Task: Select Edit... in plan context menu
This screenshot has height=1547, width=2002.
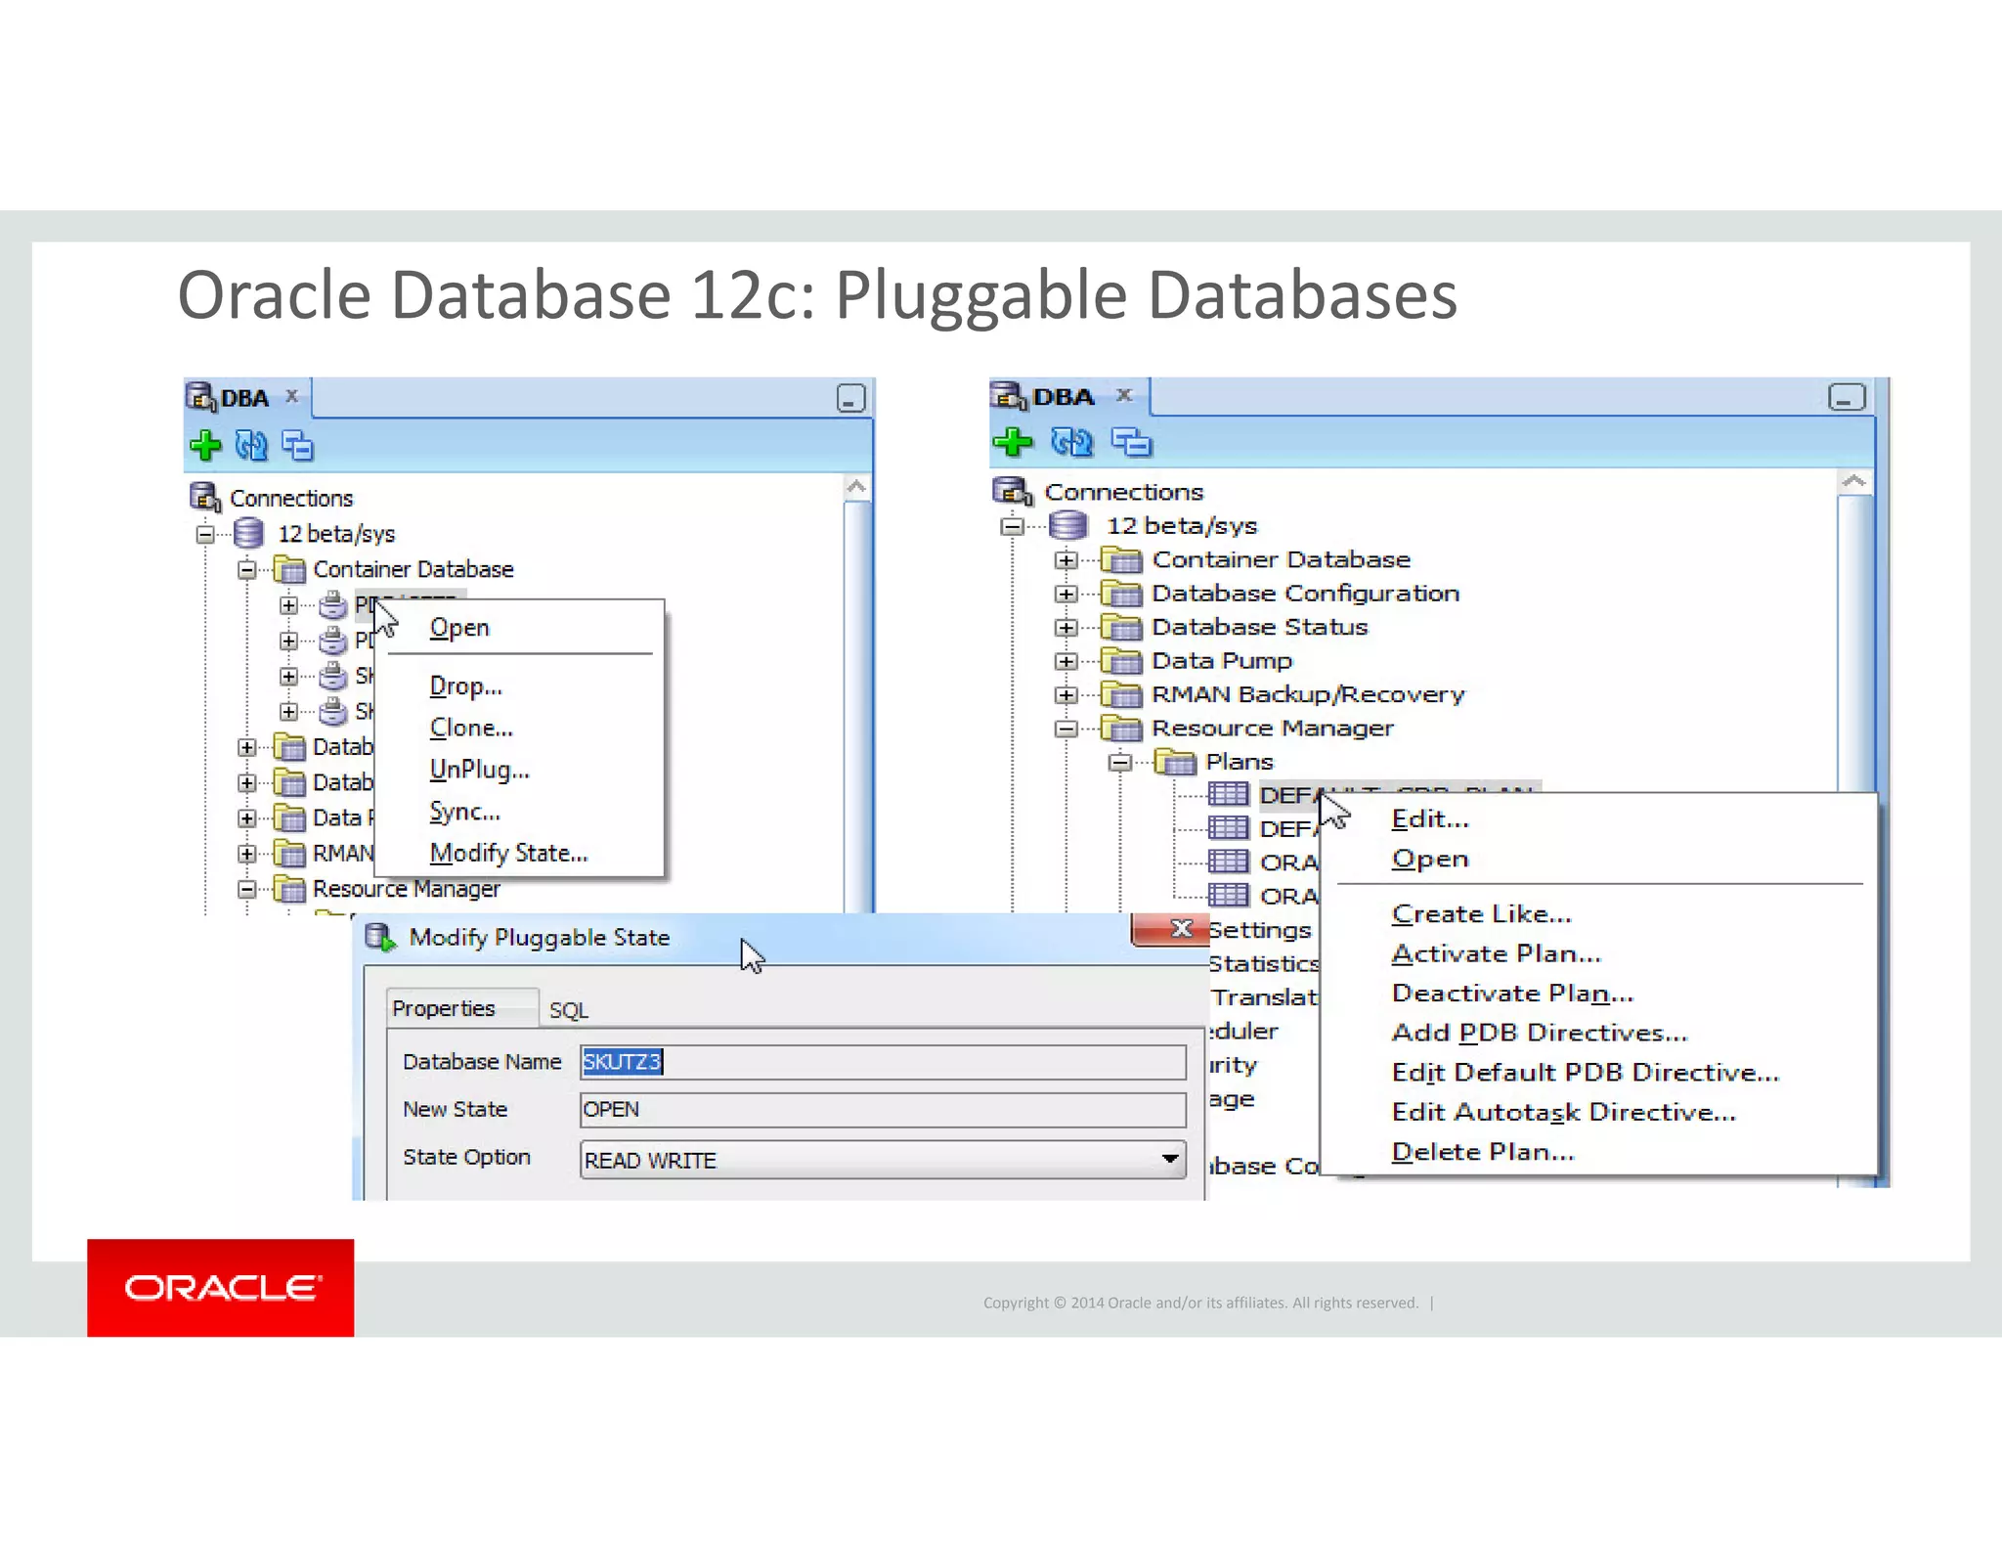Action: click(x=1430, y=819)
